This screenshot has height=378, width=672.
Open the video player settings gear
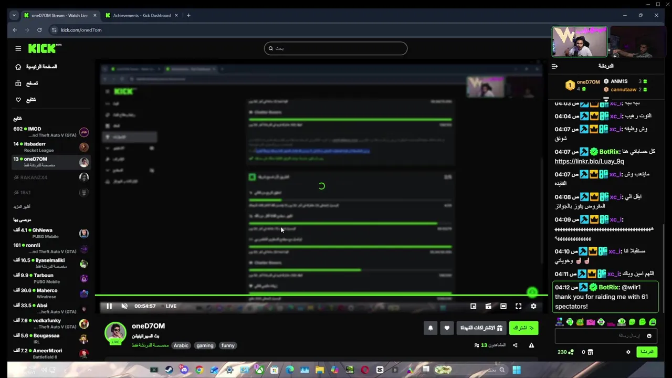(x=533, y=306)
